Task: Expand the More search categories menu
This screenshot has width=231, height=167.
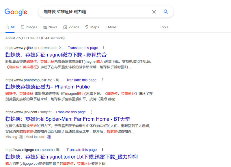Action: click(x=111, y=27)
